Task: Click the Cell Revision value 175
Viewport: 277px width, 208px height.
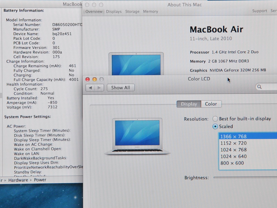Action: tap(56, 57)
